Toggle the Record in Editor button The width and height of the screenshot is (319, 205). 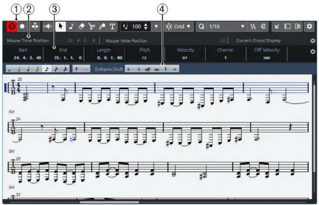(x=22, y=27)
